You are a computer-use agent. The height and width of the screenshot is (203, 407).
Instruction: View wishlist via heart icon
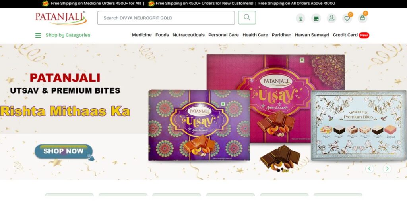click(x=347, y=18)
